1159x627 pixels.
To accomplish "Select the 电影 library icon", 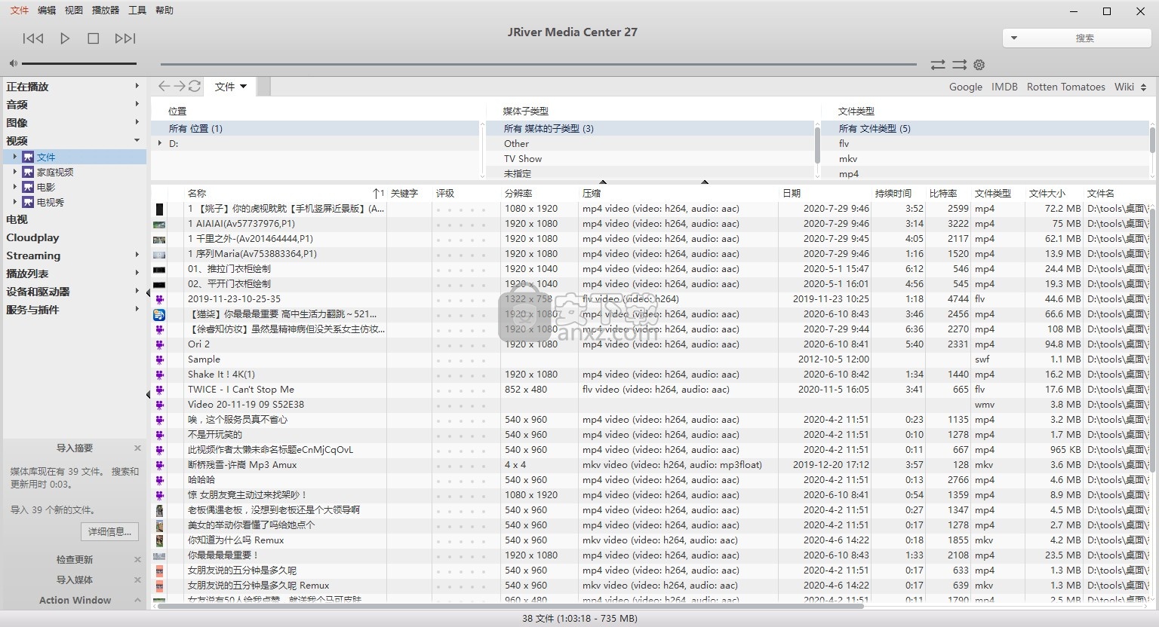I will point(28,187).
